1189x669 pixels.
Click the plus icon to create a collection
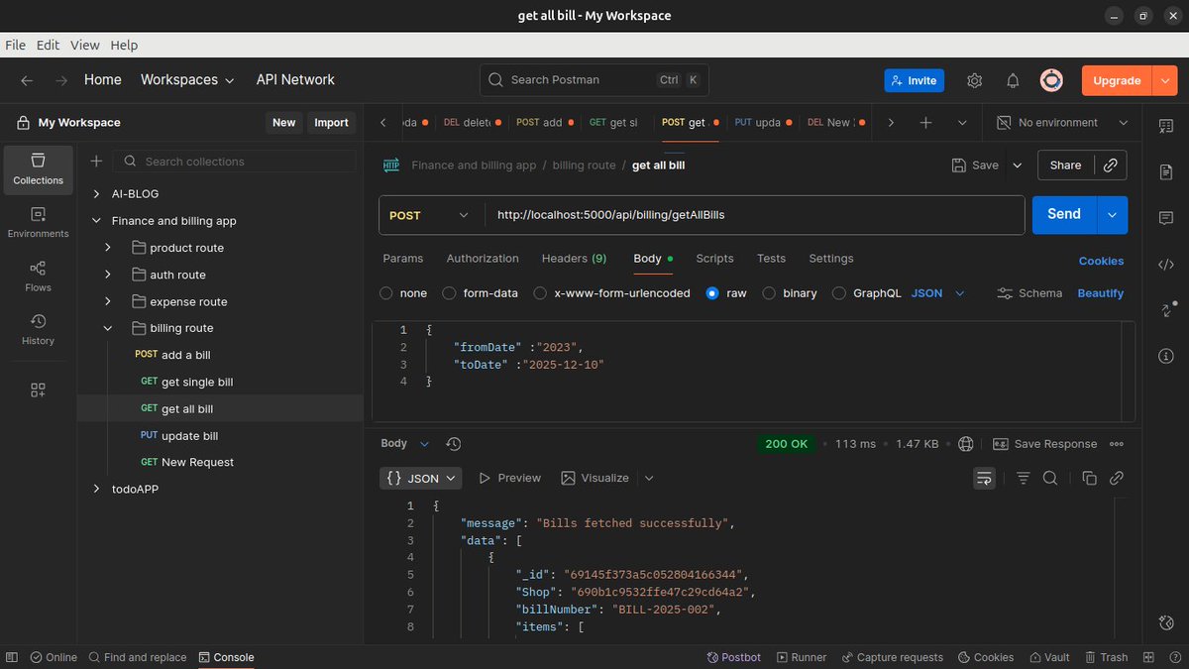pyautogui.click(x=96, y=162)
